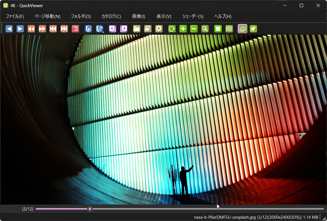Click the orange fast rewind icon
The width and height of the screenshot is (327, 221).
(x=31, y=29)
